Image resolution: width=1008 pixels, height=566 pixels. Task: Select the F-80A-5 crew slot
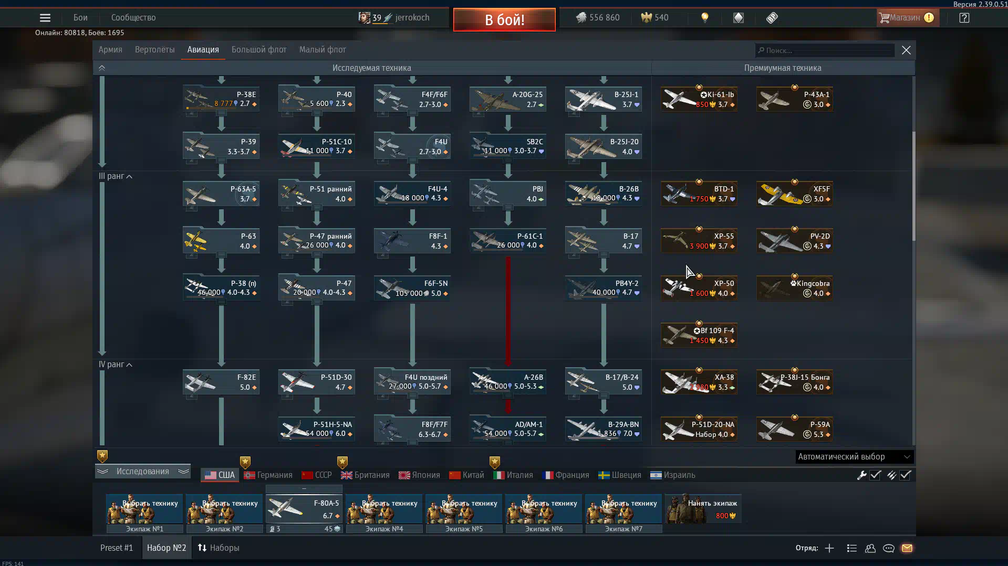[x=304, y=509]
